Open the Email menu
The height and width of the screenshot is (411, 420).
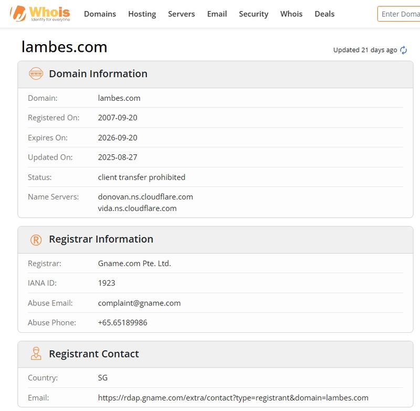pyautogui.click(x=217, y=14)
